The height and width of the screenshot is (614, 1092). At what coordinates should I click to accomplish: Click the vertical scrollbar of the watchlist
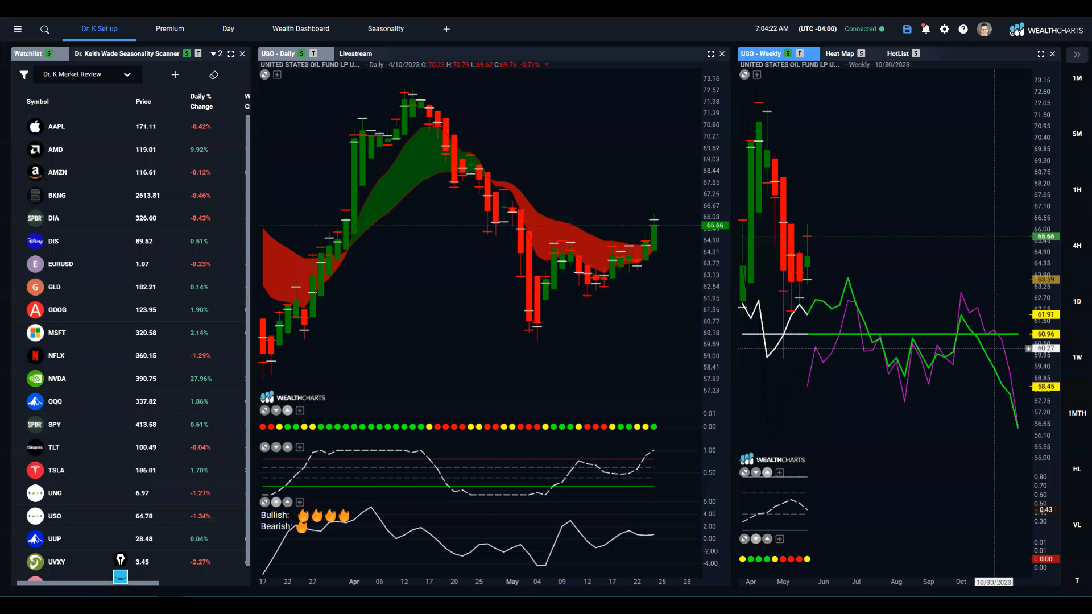pos(247,340)
